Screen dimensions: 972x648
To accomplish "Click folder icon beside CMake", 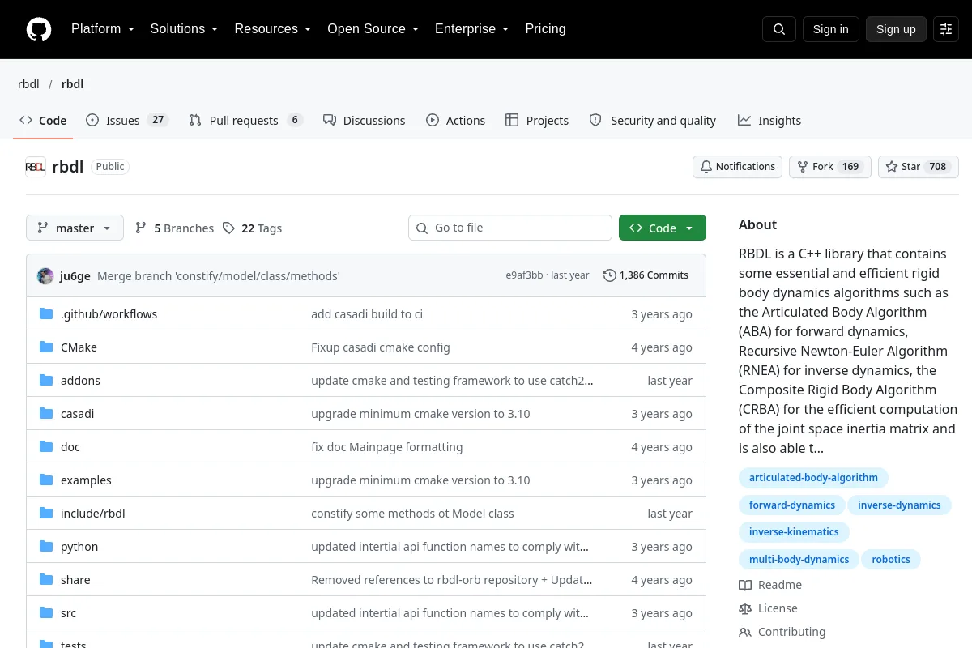I will pyautogui.click(x=46, y=347).
